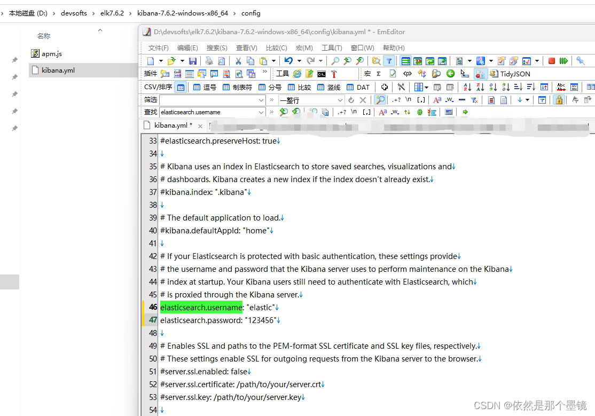Click the 竖线 pipe-separated button
The width and height of the screenshot is (595, 416).
tap(329, 87)
